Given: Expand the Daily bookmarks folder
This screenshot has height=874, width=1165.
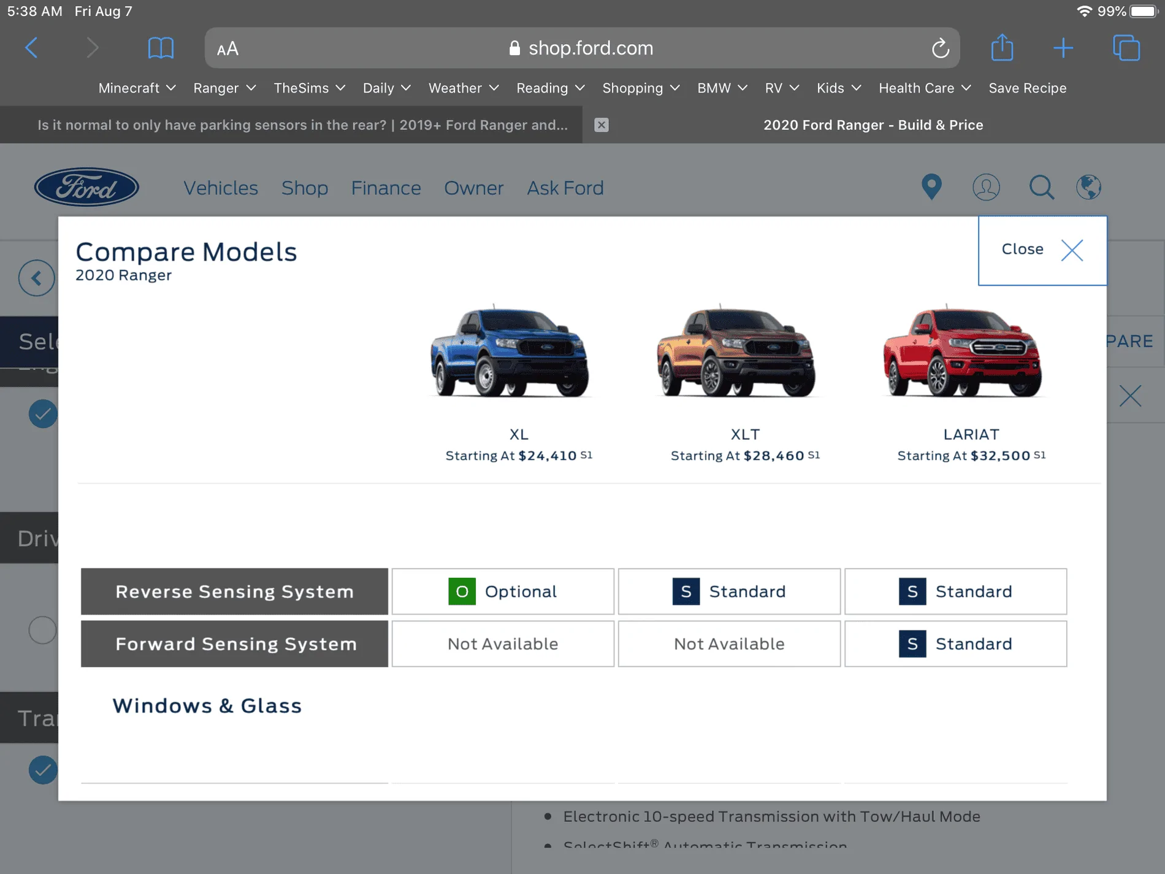Looking at the screenshot, I should (x=387, y=88).
